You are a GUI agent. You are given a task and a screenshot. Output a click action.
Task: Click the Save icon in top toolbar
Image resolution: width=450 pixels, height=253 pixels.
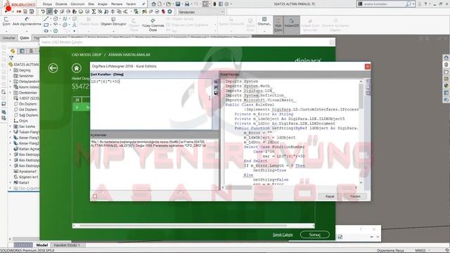click(178, 4)
